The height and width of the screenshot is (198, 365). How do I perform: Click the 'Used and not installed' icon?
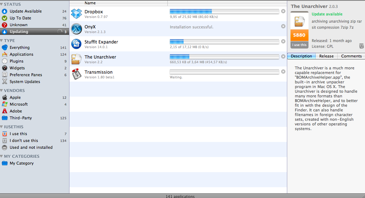pos(4,147)
